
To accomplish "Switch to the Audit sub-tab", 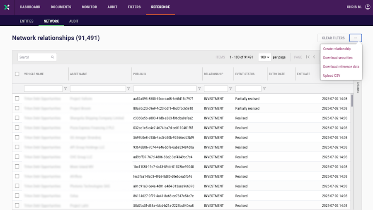I will [x=74, y=21].
